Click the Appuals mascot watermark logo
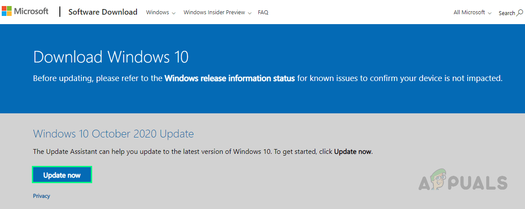The width and height of the screenshot is (525, 209). (435, 182)
